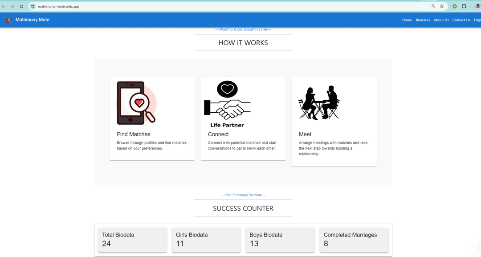481x257 pixels.
Task: Click 'Arrange meetings with matches' description text
Action: (x=333, y=148)
